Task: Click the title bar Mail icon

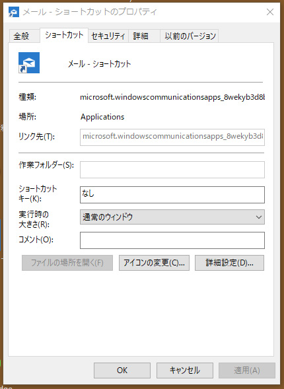Action: tap(14, 12)
